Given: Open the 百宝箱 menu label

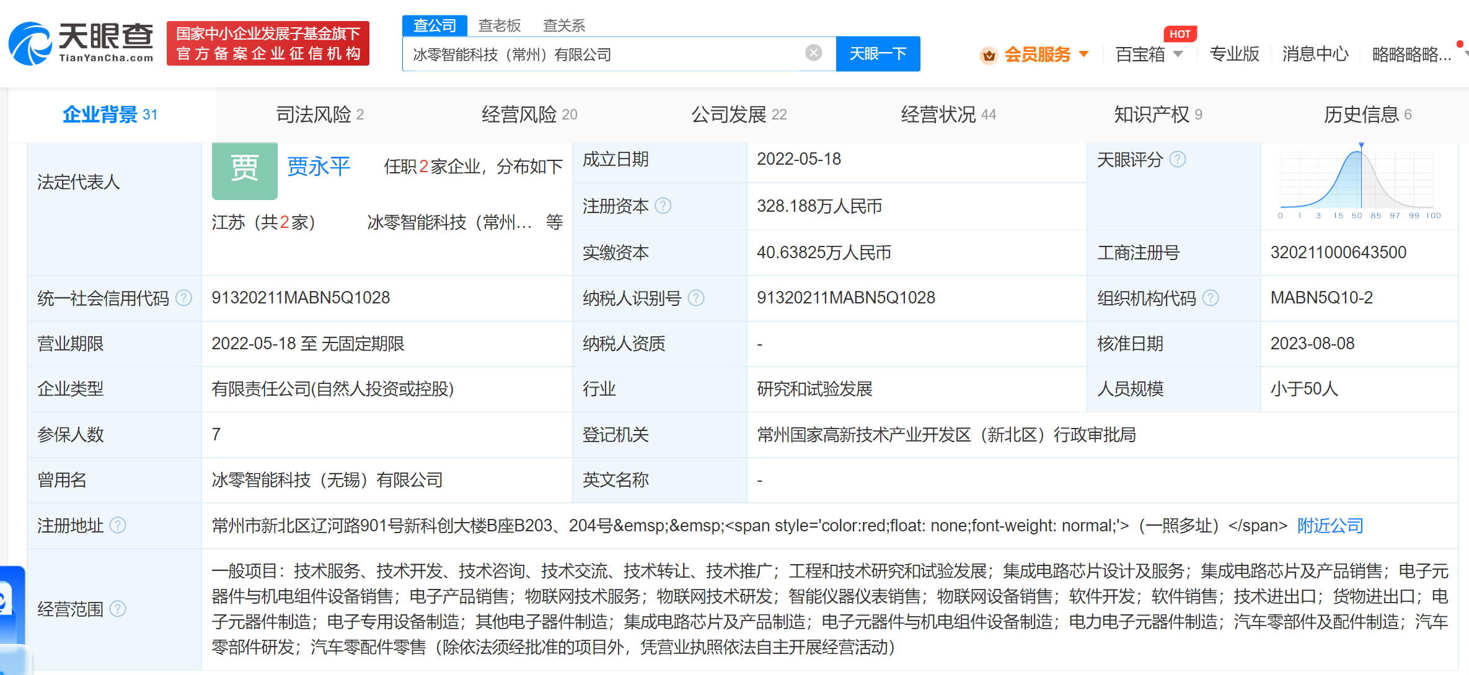Looking at the screenshot, I should [x=1140, y=54].
